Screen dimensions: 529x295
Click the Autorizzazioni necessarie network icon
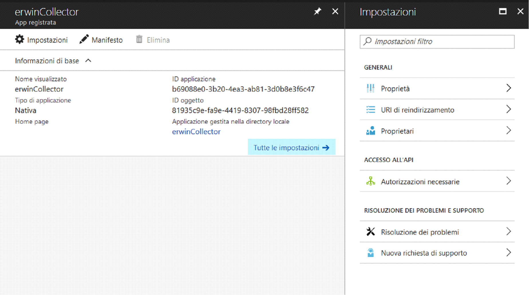[370, 181]
